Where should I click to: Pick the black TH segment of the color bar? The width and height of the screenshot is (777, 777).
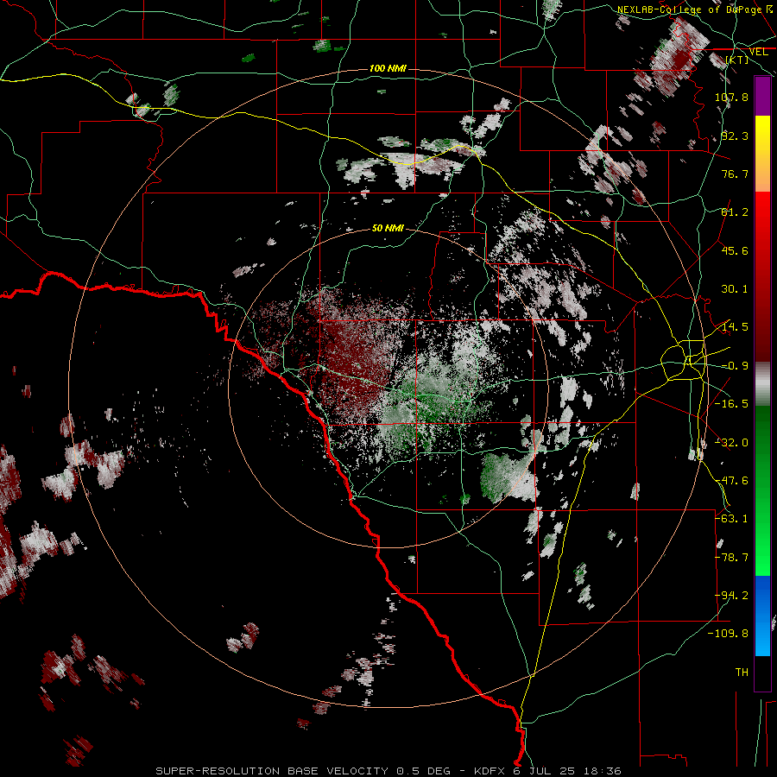click(x=762, y=673)
